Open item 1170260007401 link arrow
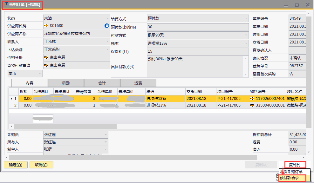This screenshot has width=314, height=183. (x=252, y=99)
